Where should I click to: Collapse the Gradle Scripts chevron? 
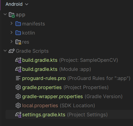[x=5, y=51]
